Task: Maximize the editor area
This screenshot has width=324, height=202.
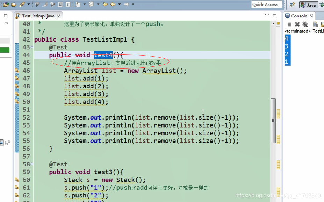Action: 275,15
